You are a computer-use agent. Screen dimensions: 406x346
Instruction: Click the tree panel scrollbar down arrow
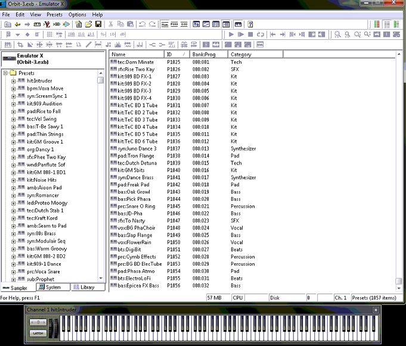101,278
